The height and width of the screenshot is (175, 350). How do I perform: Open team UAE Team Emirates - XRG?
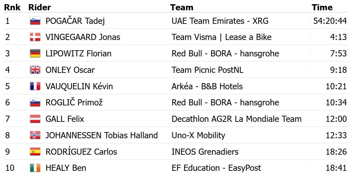pos(220,21)
